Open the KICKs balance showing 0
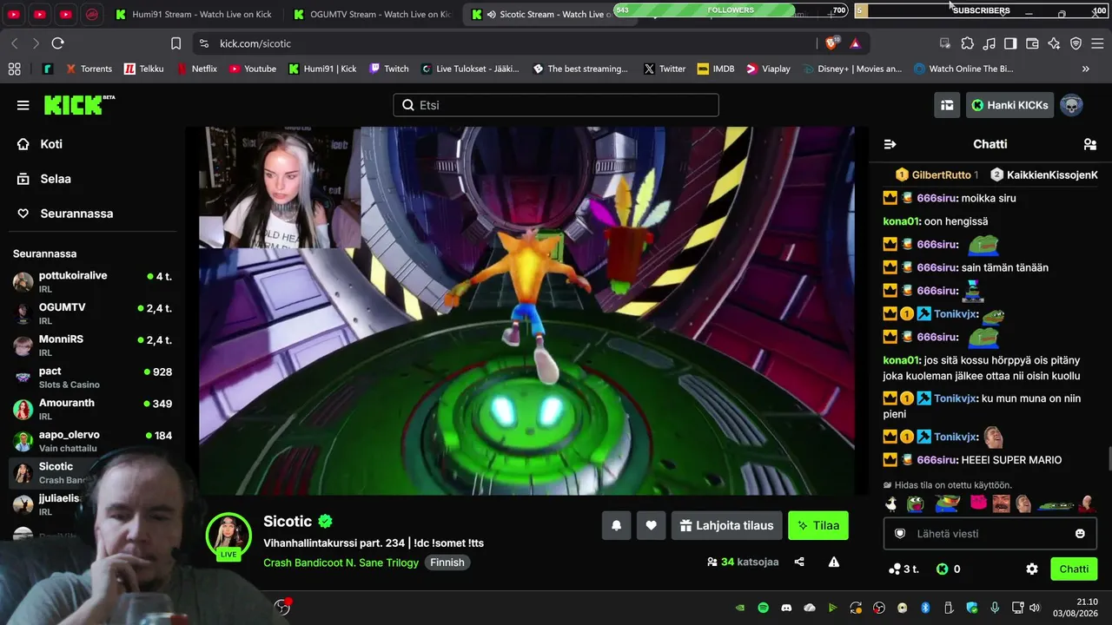 948,569
